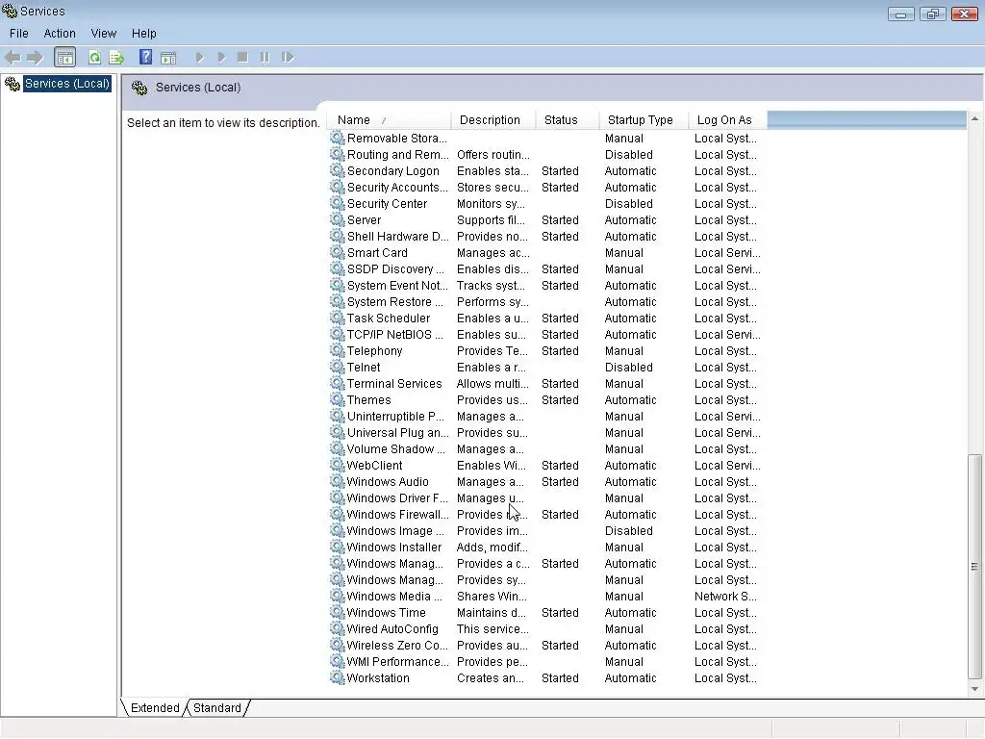The image size is (985, 739).
Task: Click the gear icon beside Telnet
Action: (x=338, y=367)
